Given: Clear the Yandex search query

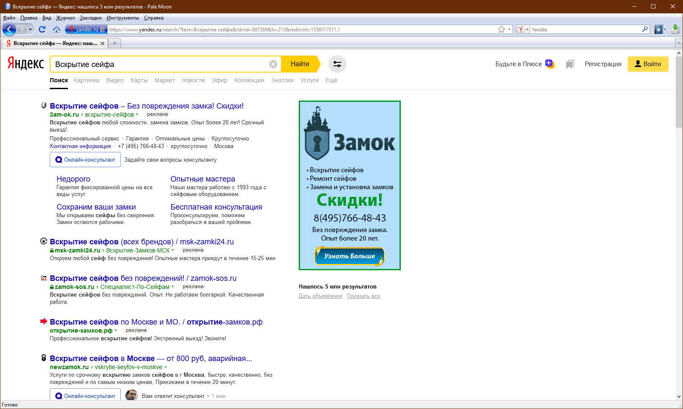Looking at the screenshot, I should point(273,64).
